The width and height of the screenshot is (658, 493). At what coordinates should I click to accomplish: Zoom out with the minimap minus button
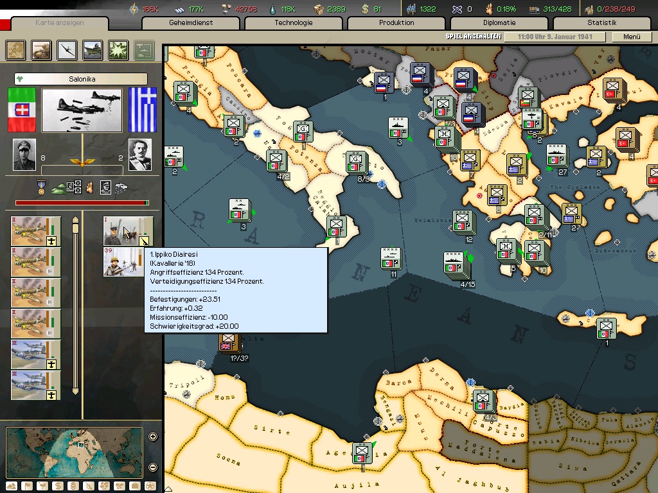pos(153,467)
